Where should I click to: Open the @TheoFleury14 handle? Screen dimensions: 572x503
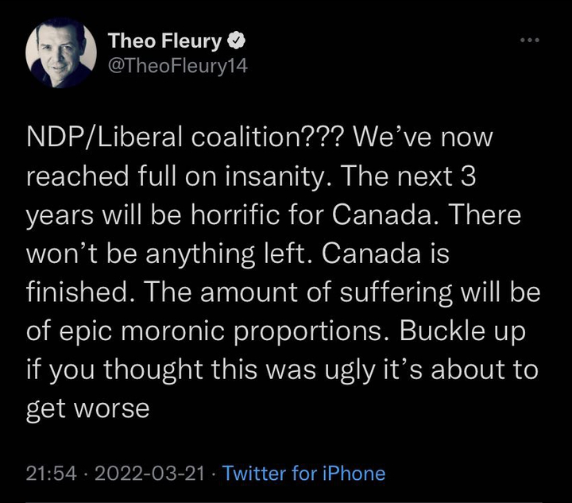click(177, 66)
